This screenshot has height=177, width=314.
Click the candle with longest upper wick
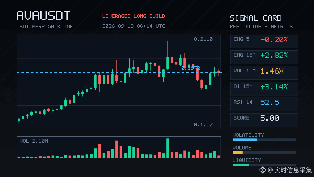click(x=168, y=55)
